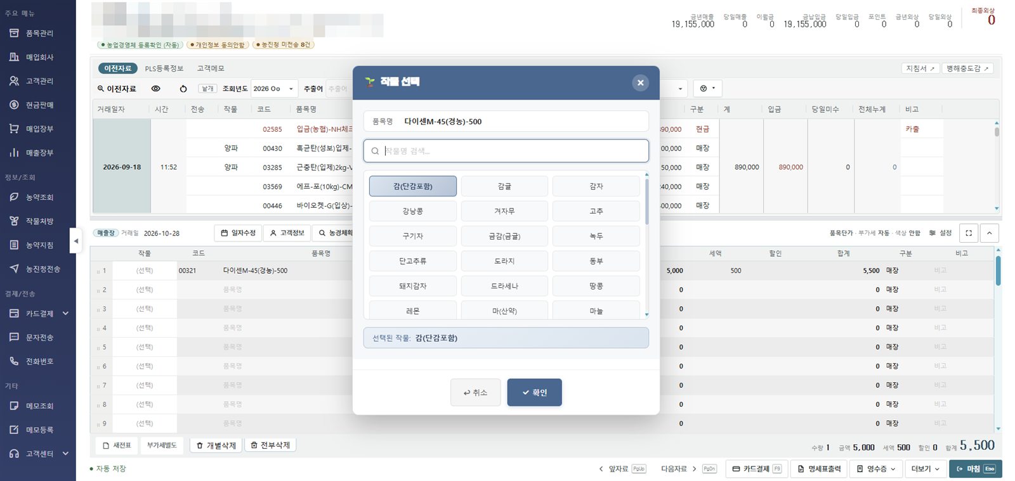Open 메모조회 note icon

(x=14, y=406)
